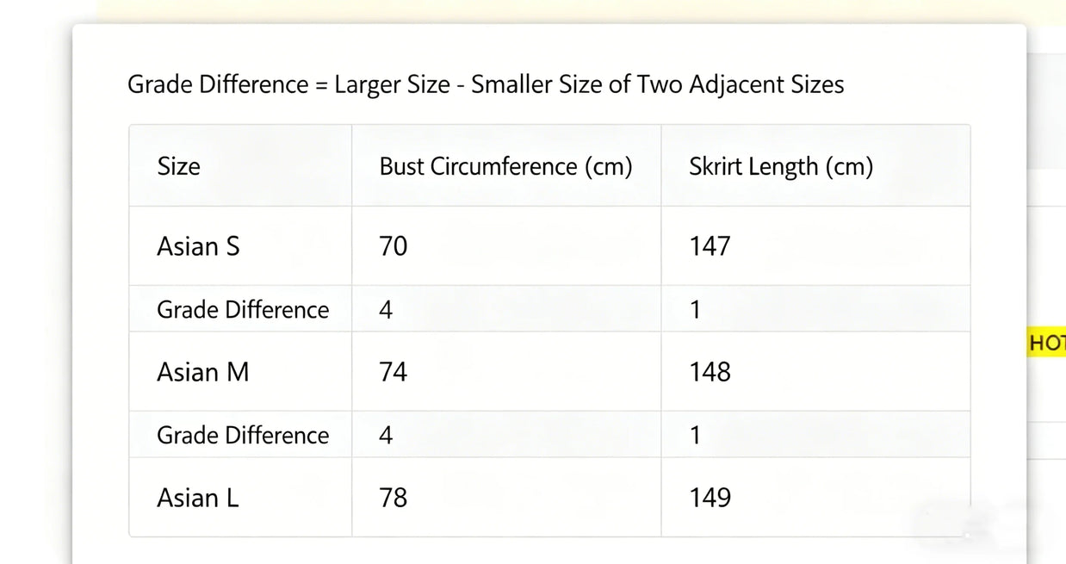Viewport: 1066px width, 564px height.
Task: Select the Grade Difference formula heading text
Action: pyautogui.click(x=486, y=84)
